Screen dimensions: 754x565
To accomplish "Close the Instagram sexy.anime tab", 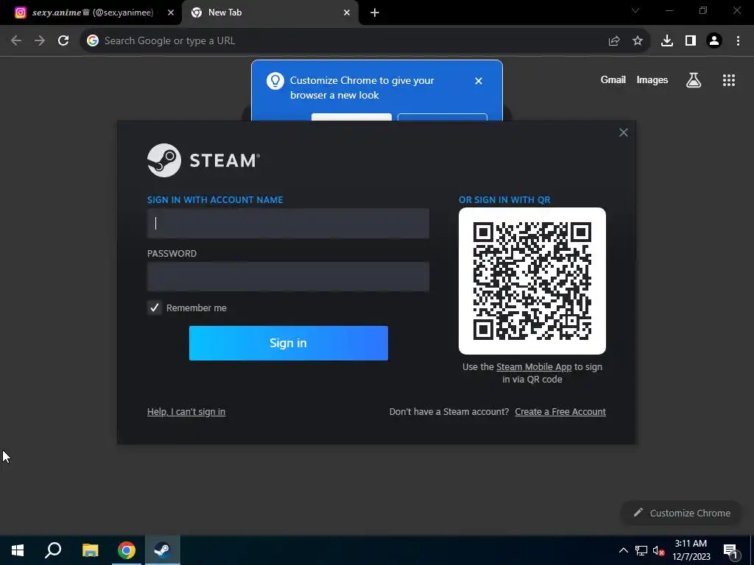I will pos(171,13).
